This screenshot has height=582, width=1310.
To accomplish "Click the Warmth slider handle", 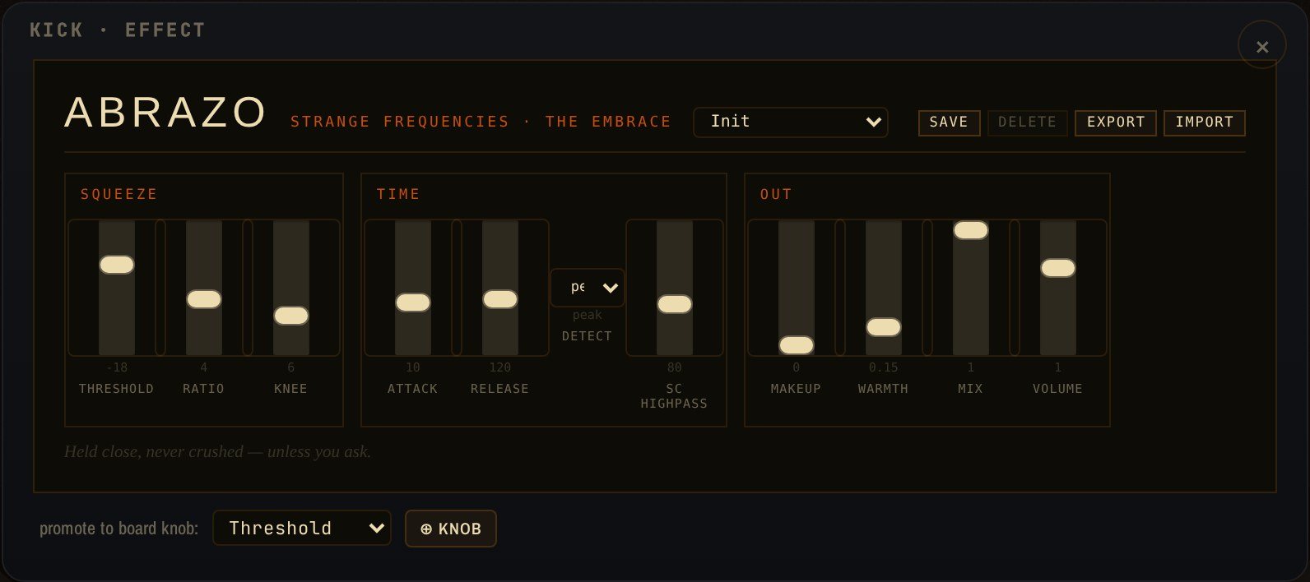I will click(x=884, y=327).
